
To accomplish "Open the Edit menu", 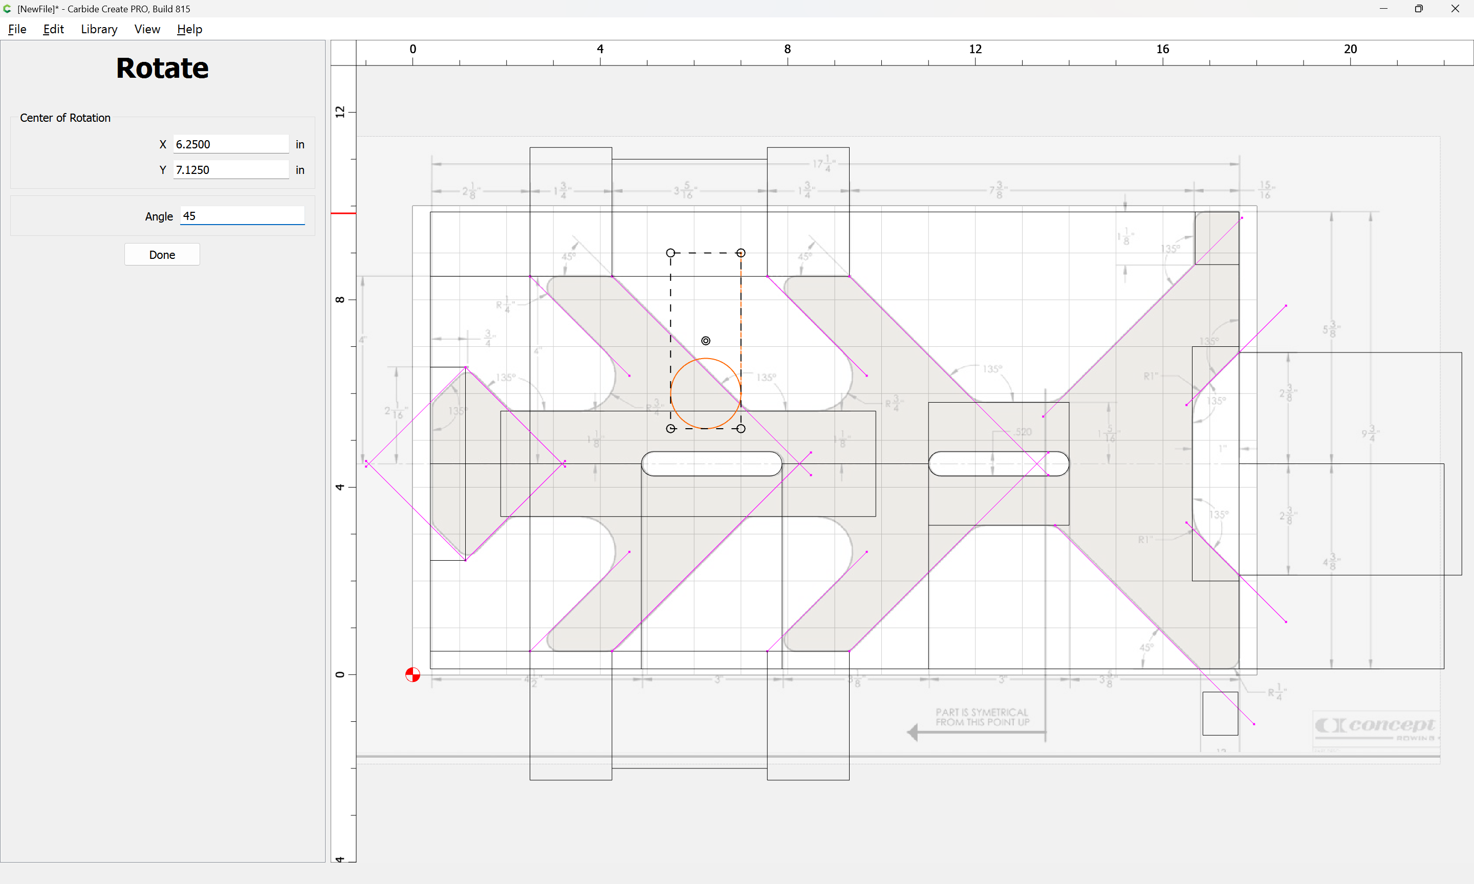I will (53, 29).
